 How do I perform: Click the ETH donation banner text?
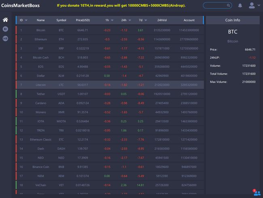point(121,5)
